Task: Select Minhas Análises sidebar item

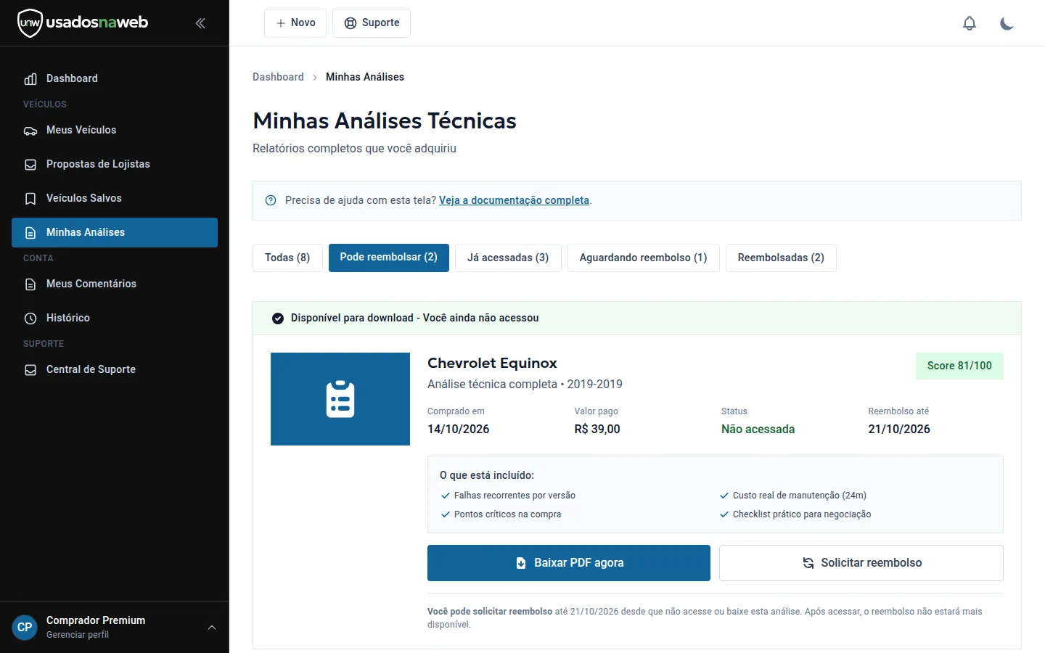Action: click(115, 232)
